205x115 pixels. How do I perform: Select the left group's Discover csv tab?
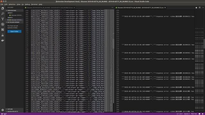click(x=50, y=8)
